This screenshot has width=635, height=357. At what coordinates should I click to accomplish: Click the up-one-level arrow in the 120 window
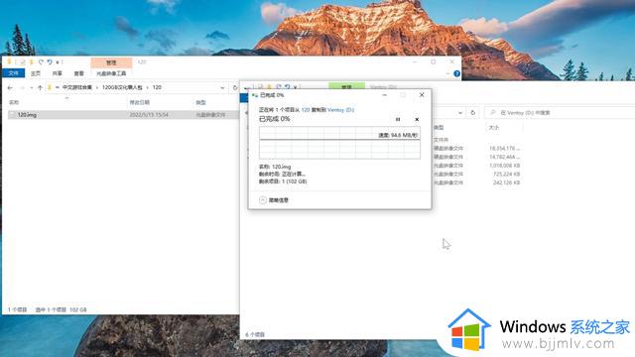pyautogui.click(x=40, y=87)
